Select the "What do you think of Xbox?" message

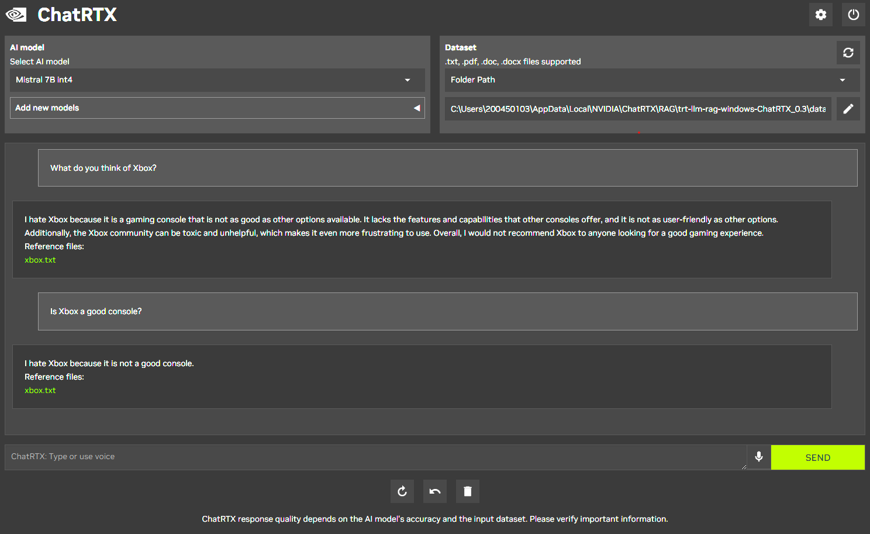tap(103, 168)
